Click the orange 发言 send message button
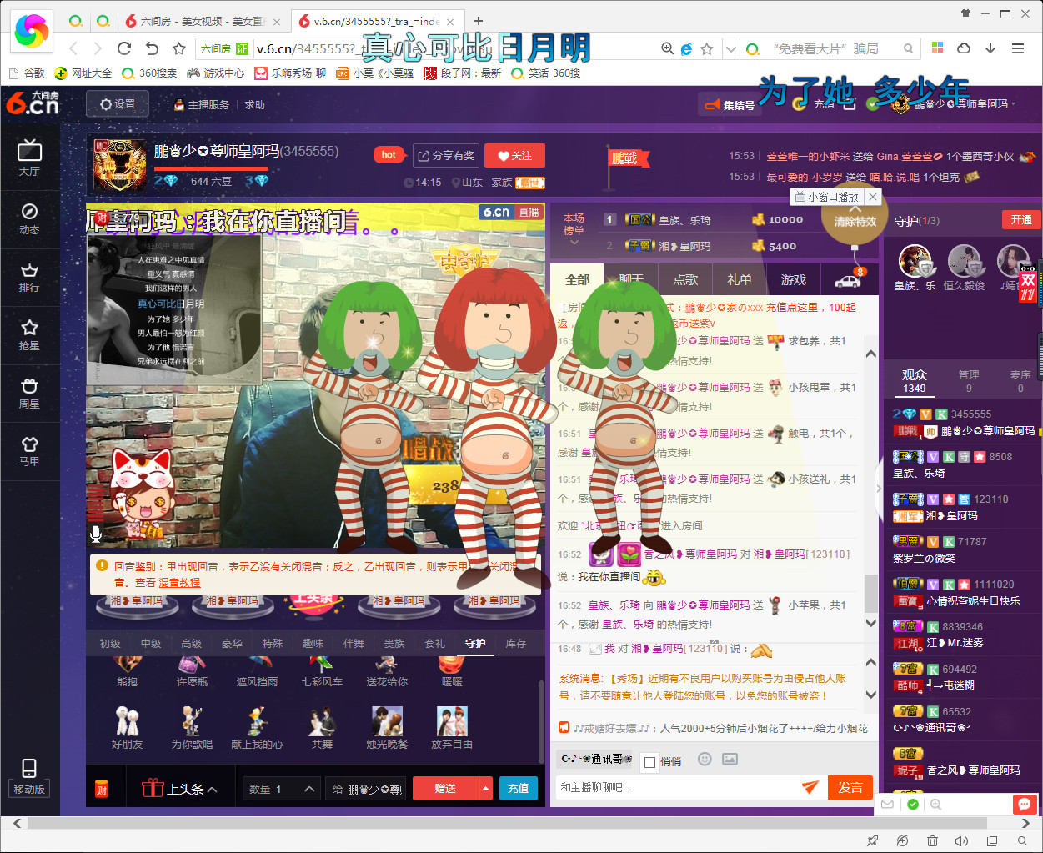The height and width of the screenshot is (853, 1043). [x=850, y=787]
